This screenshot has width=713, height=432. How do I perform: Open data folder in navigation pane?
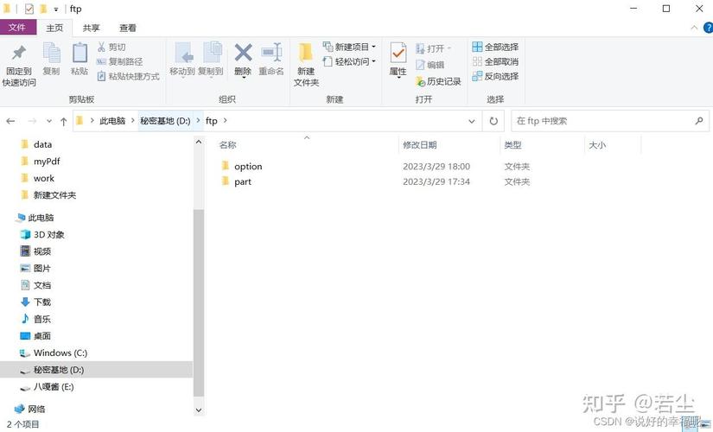pos(42,144)
